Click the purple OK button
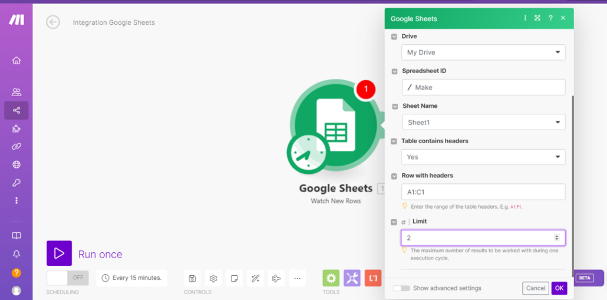The image size is (607, 300). 559,288
